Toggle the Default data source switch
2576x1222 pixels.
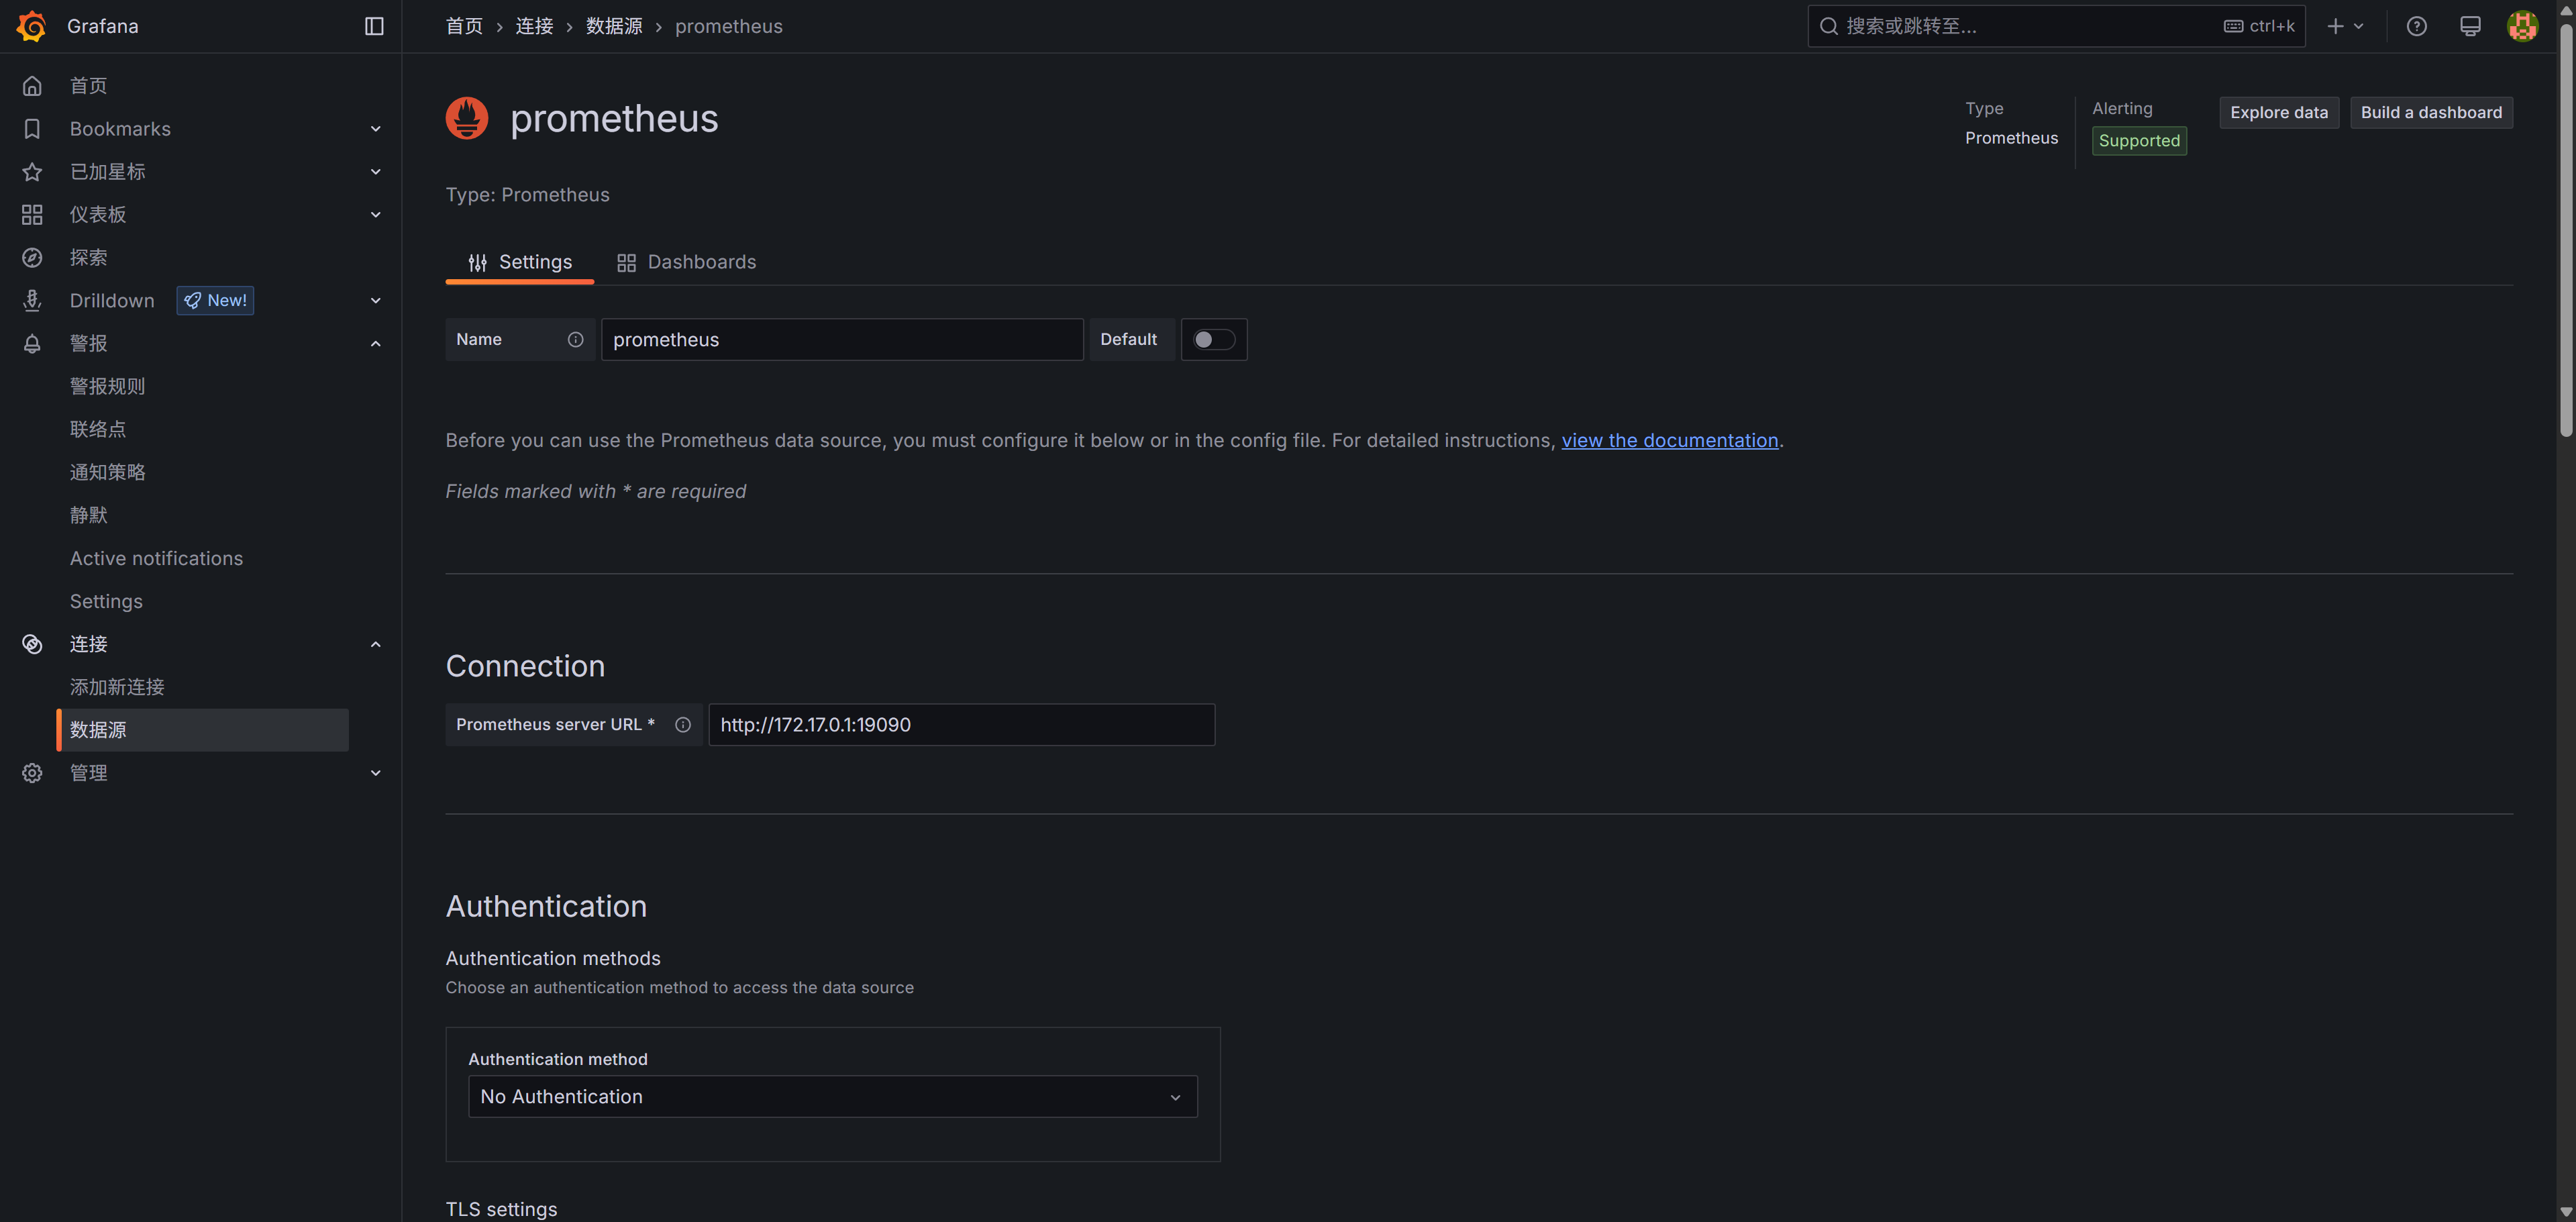pos(1213,339)
